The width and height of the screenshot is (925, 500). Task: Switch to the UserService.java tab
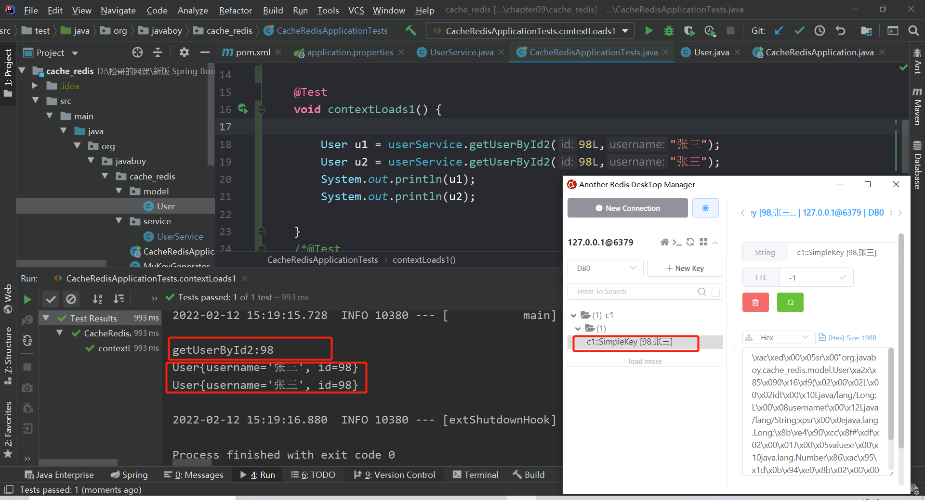tap(461, 52)
